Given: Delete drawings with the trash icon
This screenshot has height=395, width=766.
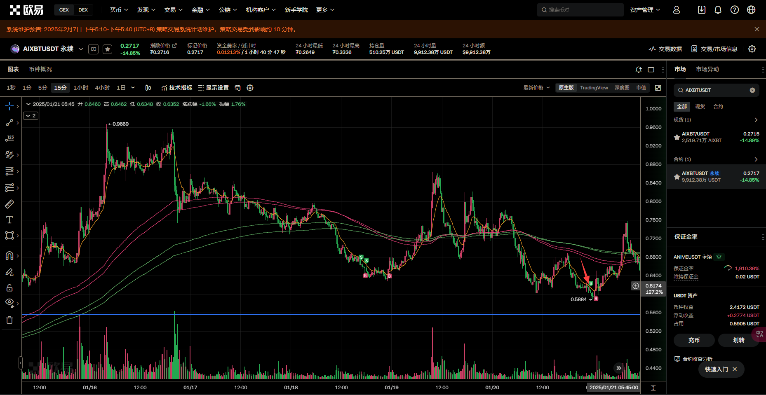Looking at the screenshot, I should (x=9, y=320).
